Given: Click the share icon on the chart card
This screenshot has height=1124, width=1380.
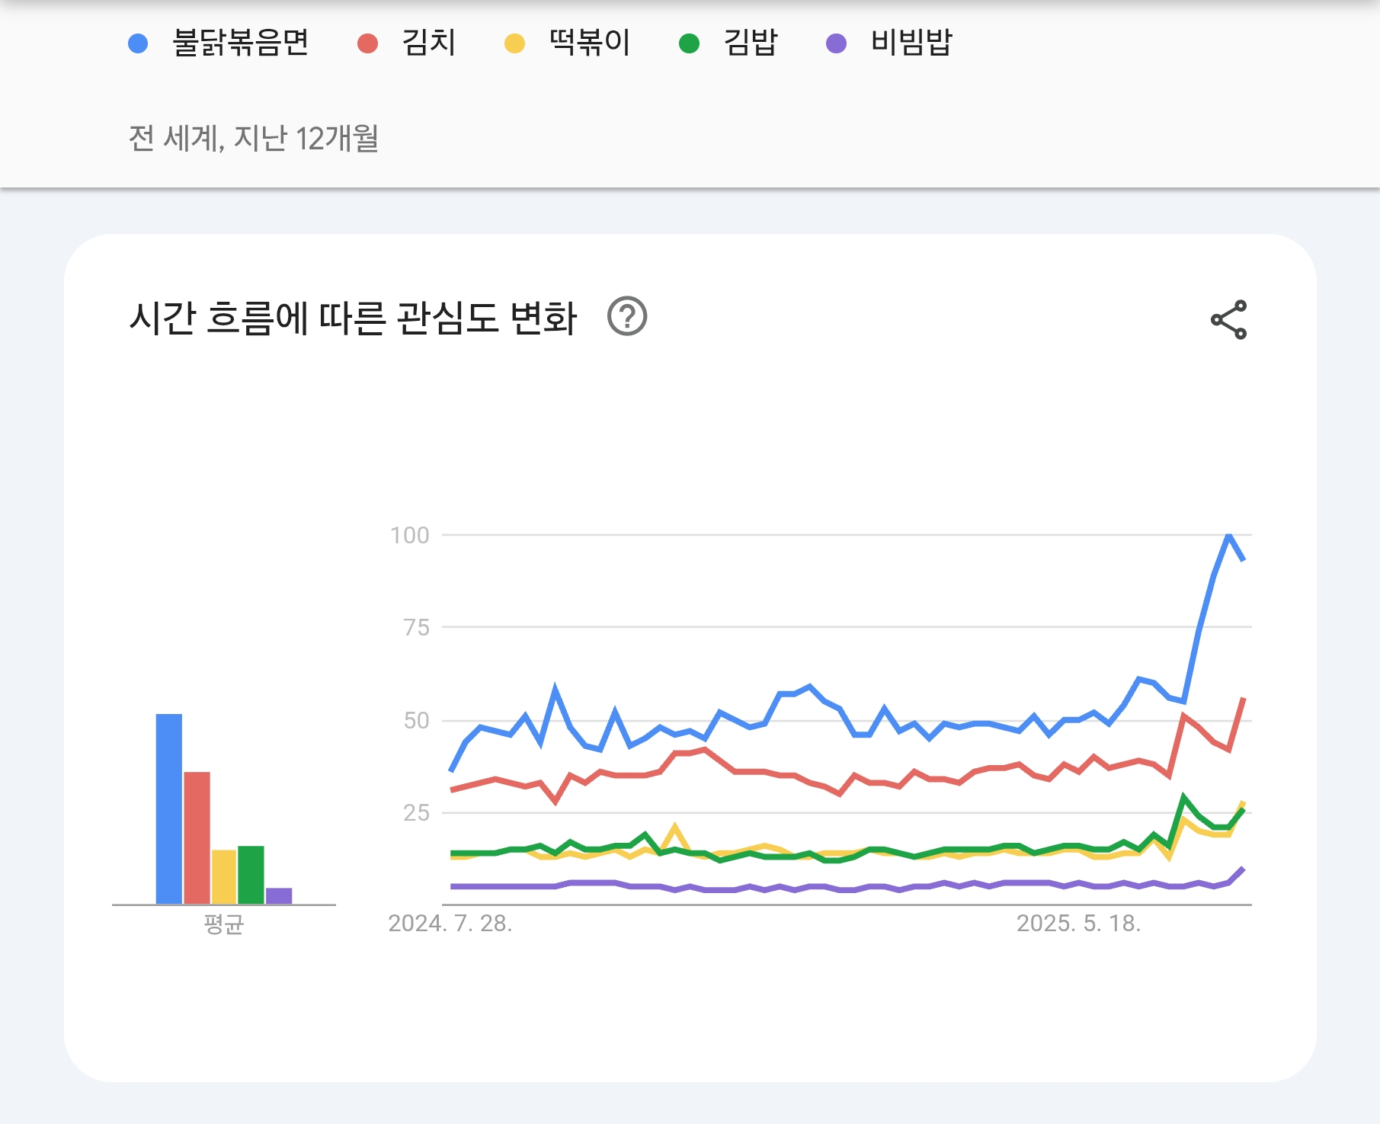Looking at the screenshot, I should 1229,319.
